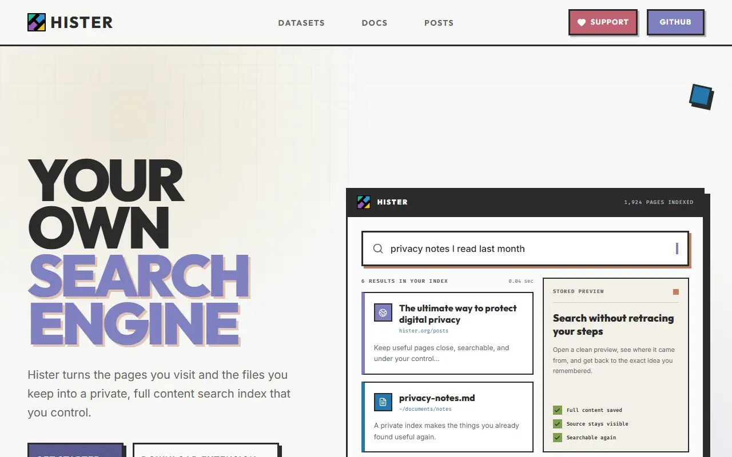Viewport: 732px width, 457px height.
Task: Click the globe icon on digital privacy result
Action: (383, 312)
